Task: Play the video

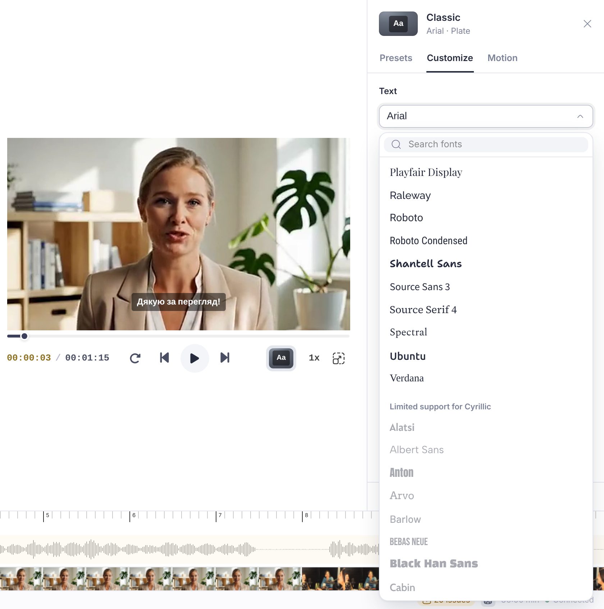Action: click(x=195, y=358)
